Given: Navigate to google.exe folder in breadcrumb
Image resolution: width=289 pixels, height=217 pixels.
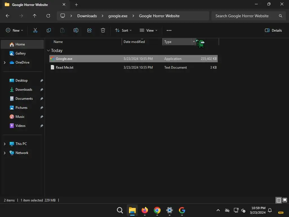Looking at the screenshot, I should point(118,16).
